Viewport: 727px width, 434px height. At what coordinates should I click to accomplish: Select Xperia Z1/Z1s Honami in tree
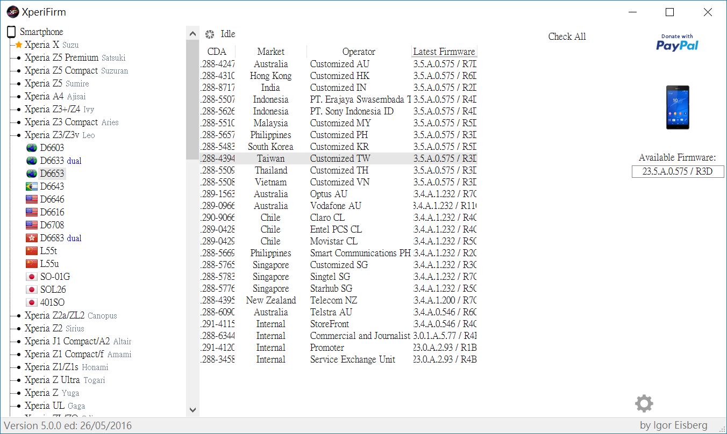[66, 367]
